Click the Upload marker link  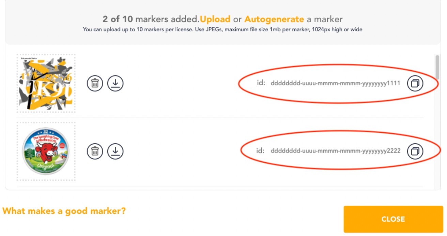click(215, 19)
